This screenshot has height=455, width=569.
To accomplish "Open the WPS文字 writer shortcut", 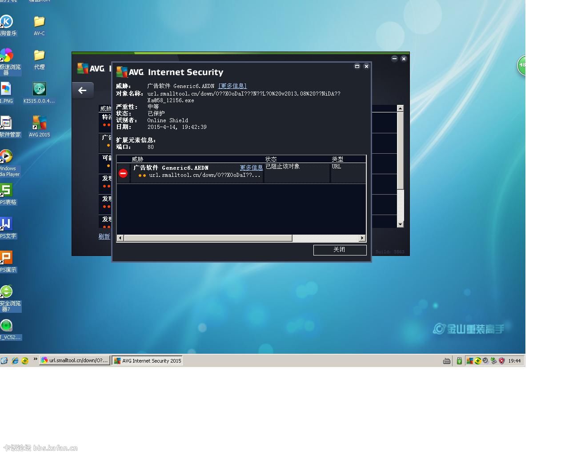I will click(x=8, y=227).
